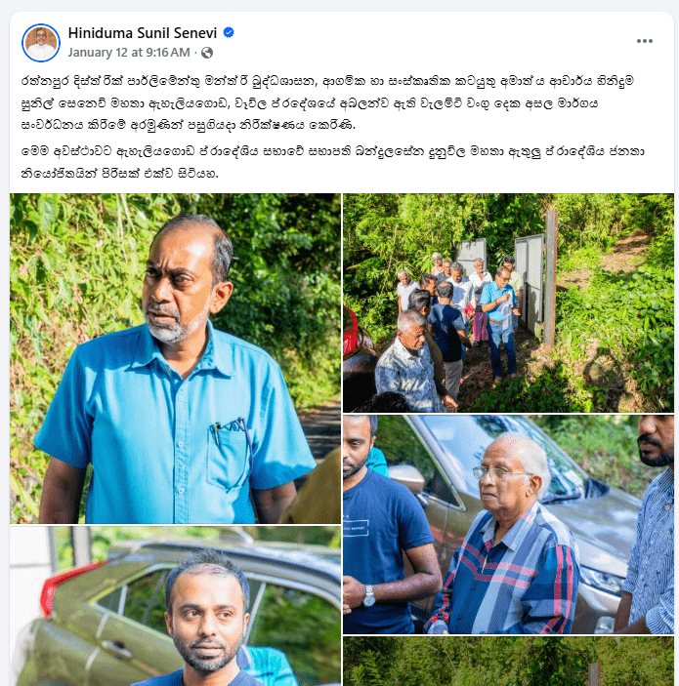Click the globe public audience icon
Image resolution: width=679 pixels, height=686 pixels.
click(207, 53)
